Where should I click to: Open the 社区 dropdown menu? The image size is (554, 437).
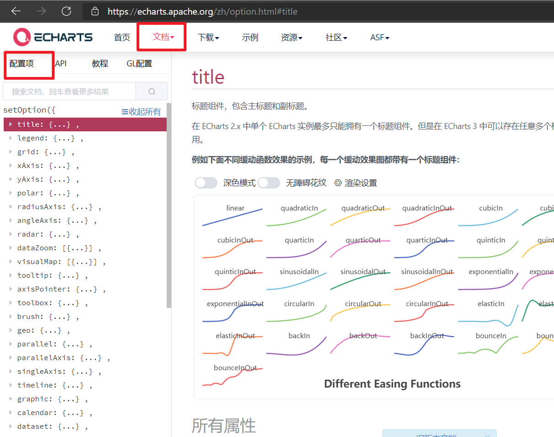click(x=337, y=38)
